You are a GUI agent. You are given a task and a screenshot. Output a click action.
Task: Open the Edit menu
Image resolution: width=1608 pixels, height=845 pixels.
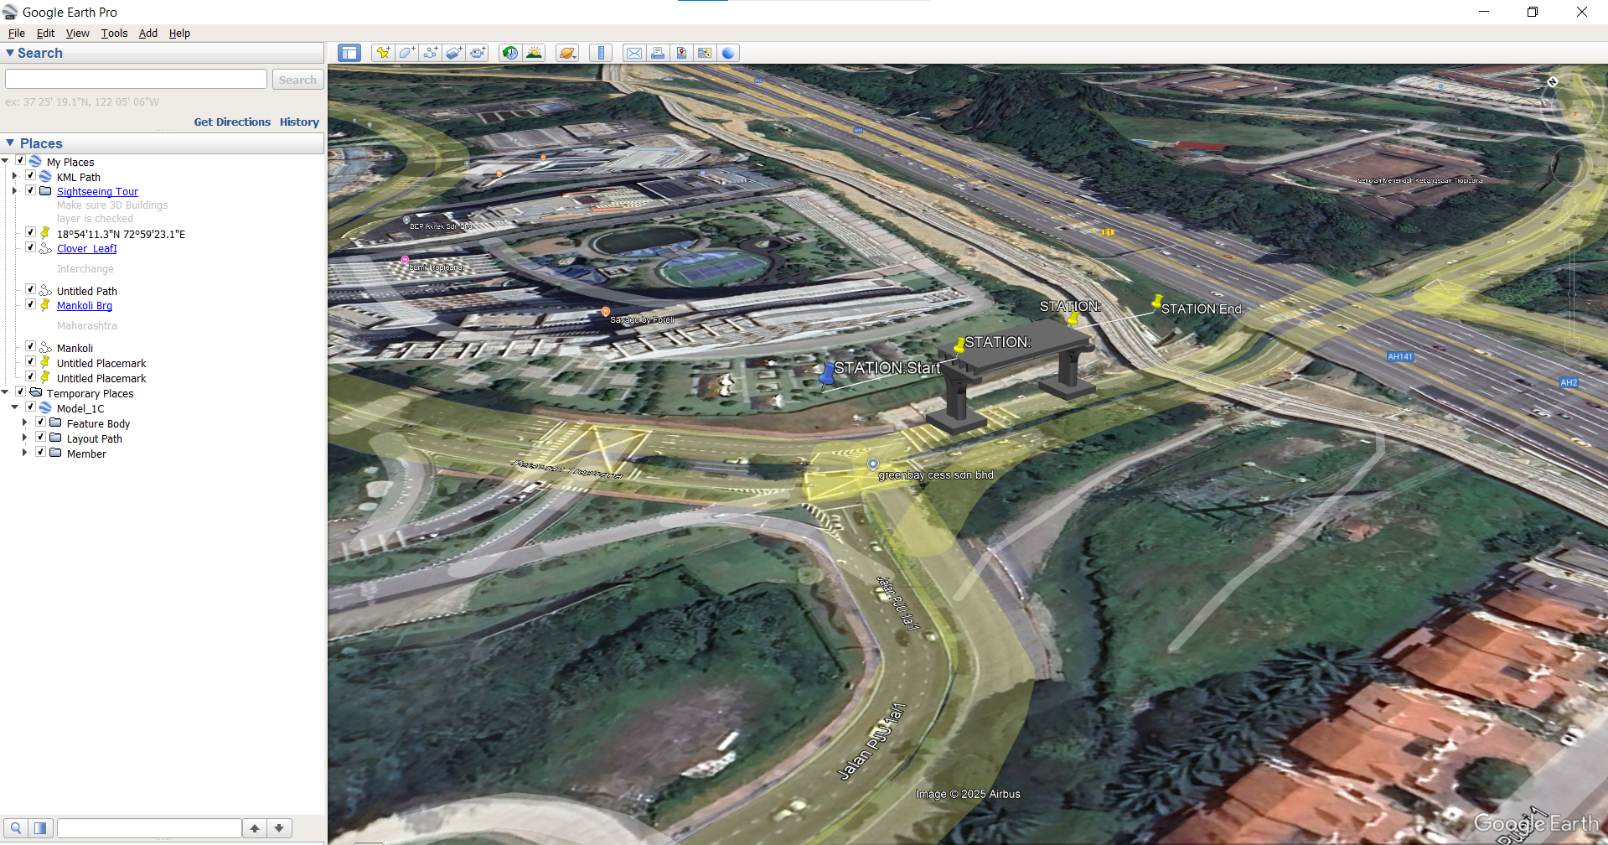click(45, 34)
